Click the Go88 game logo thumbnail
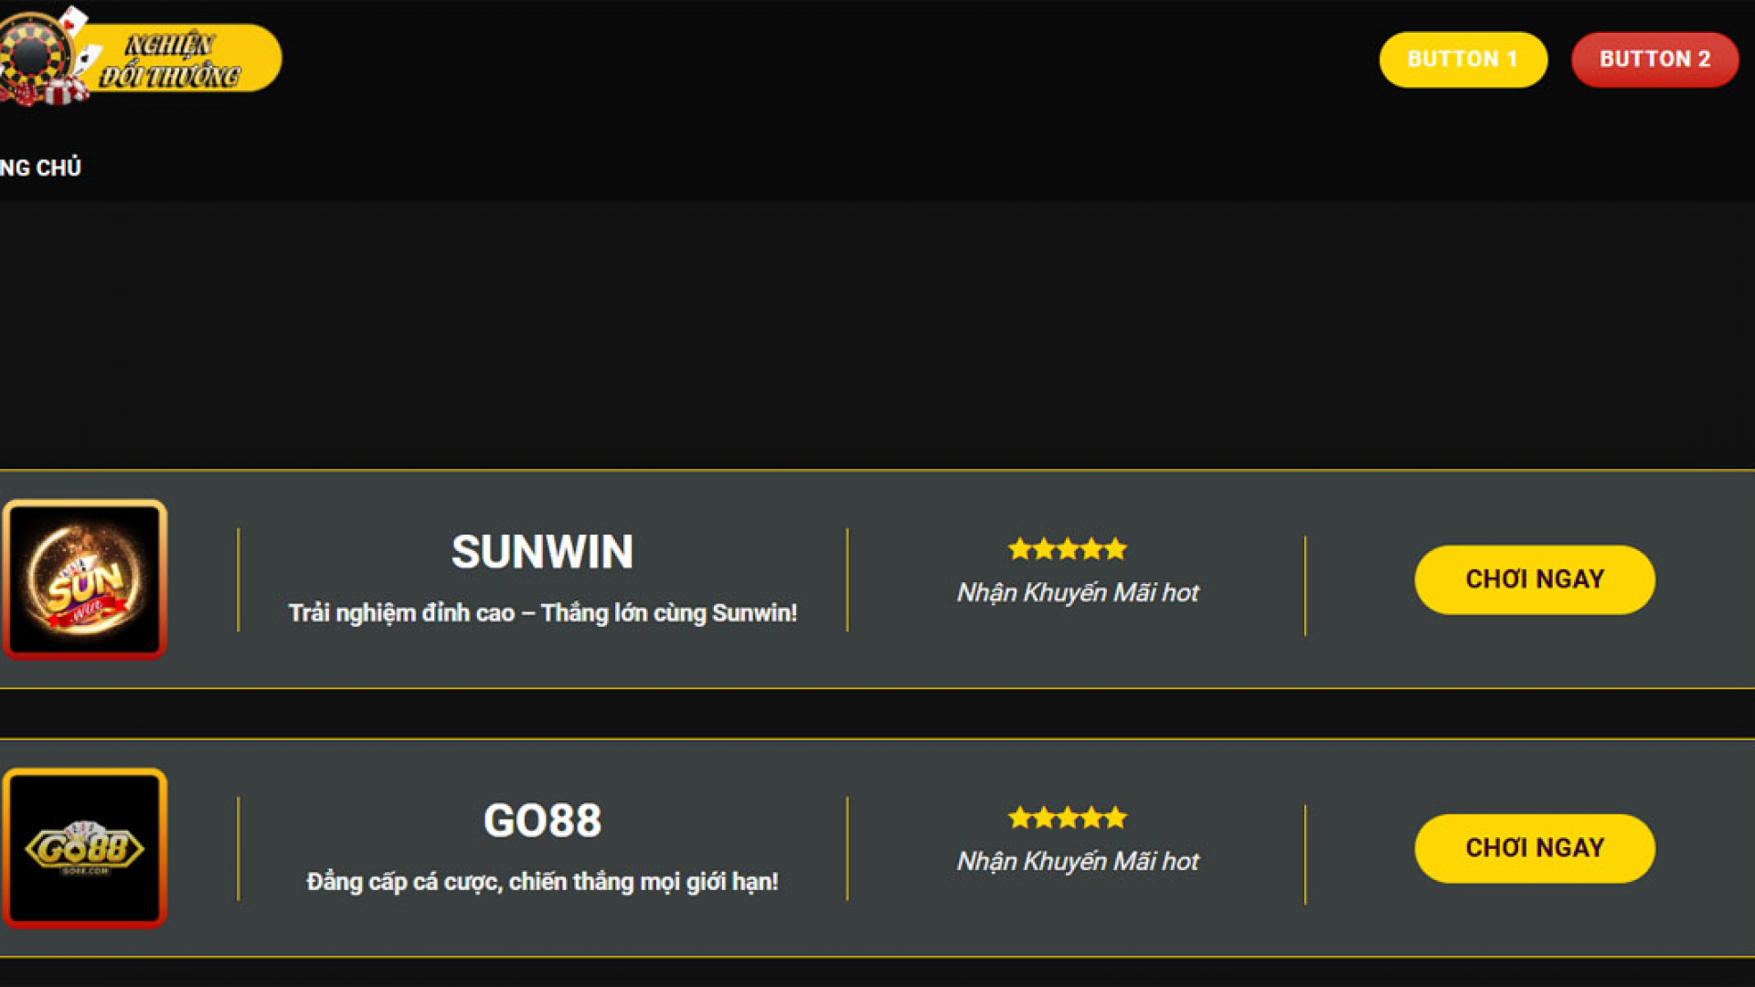Viewport: 1755px width, 987px height. (85, 847)
